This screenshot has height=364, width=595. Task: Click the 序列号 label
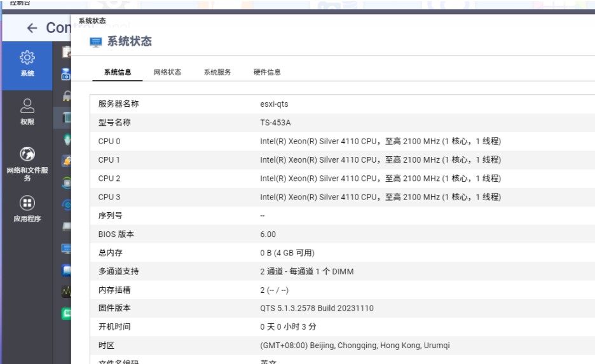[x=110, y=215]
